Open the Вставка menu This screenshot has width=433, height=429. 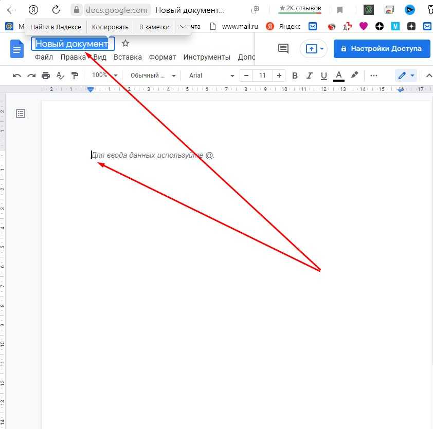pos(128,57)
